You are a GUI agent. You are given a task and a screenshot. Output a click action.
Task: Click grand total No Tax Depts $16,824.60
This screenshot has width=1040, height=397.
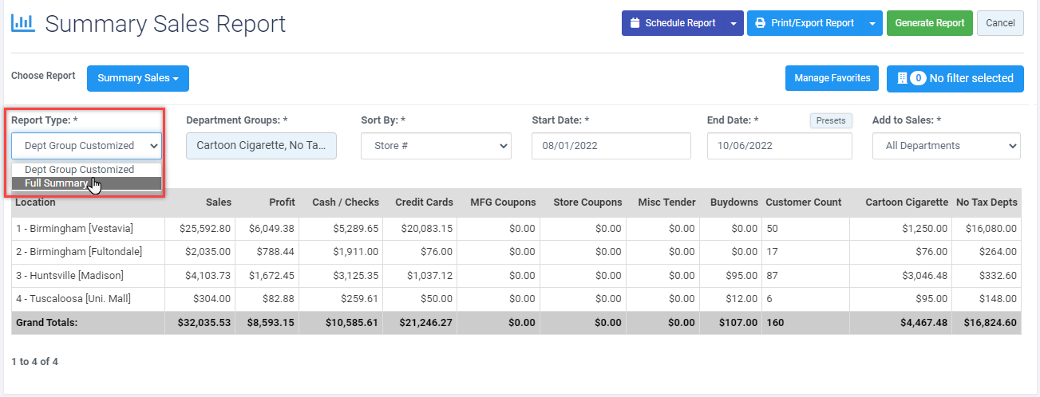point(990,323)
